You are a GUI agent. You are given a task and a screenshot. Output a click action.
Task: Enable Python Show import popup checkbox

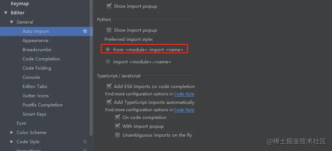coord(109,30)
